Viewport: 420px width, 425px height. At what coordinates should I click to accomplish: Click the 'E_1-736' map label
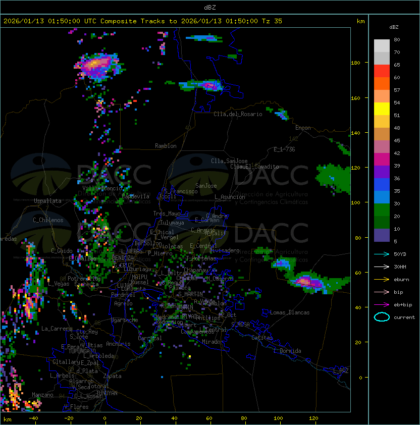[284, 149]
